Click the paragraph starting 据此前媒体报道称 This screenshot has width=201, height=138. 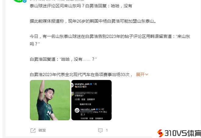93,21
